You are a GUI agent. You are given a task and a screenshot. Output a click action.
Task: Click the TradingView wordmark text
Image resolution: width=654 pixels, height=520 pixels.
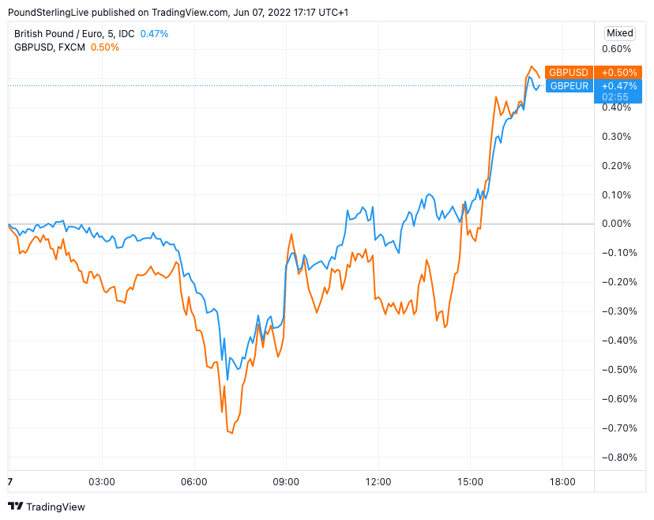[55, 507]
